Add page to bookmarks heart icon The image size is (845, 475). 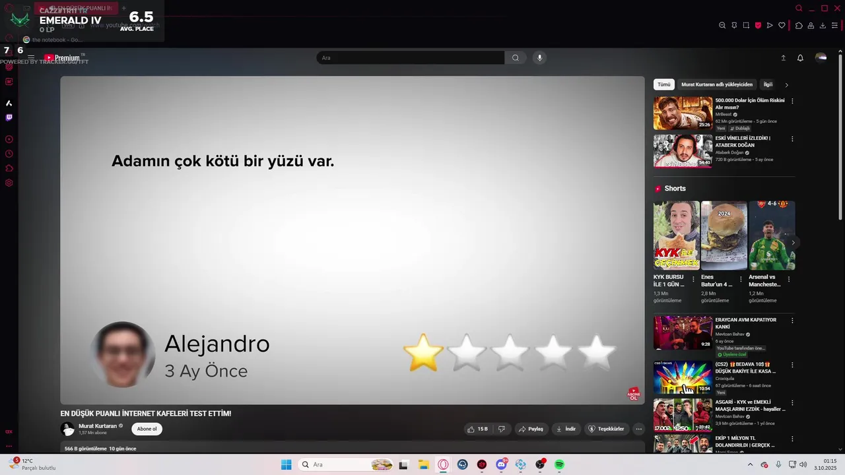[x=782, y=26]
